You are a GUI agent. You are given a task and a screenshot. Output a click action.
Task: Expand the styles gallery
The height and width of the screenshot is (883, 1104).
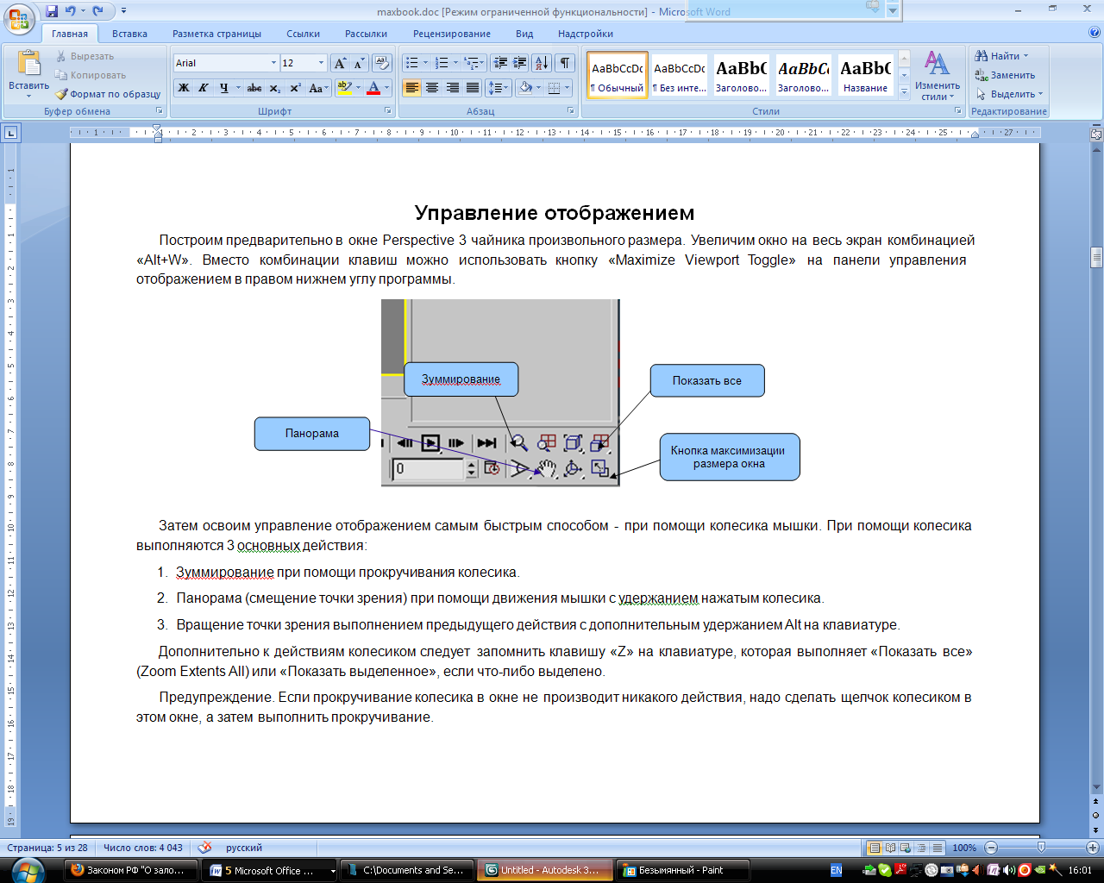click(x=904, y=92)
